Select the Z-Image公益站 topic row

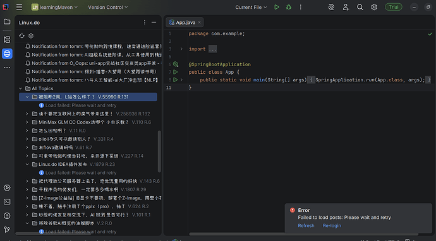coord(97,198)
